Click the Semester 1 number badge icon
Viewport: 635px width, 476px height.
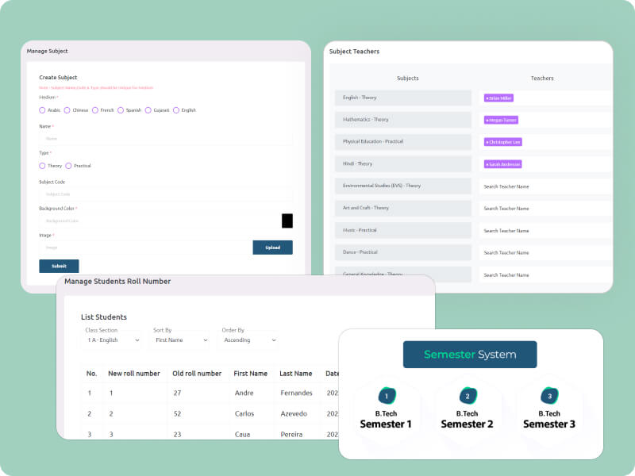tap(387, 396)
